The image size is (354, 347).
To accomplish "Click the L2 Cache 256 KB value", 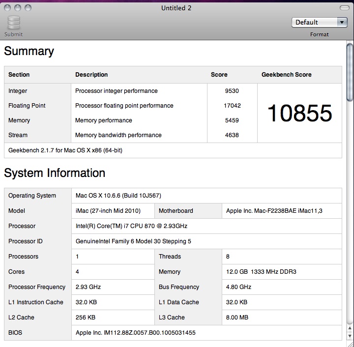I will [x=86, y=317].
